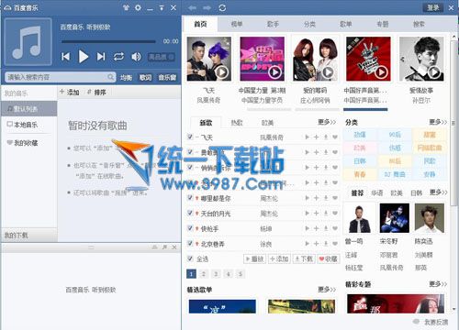Switch to the 榜单 tab
The height and width of the screenshot is (330, 459).
pyautogui.click(x=237, y=24)
